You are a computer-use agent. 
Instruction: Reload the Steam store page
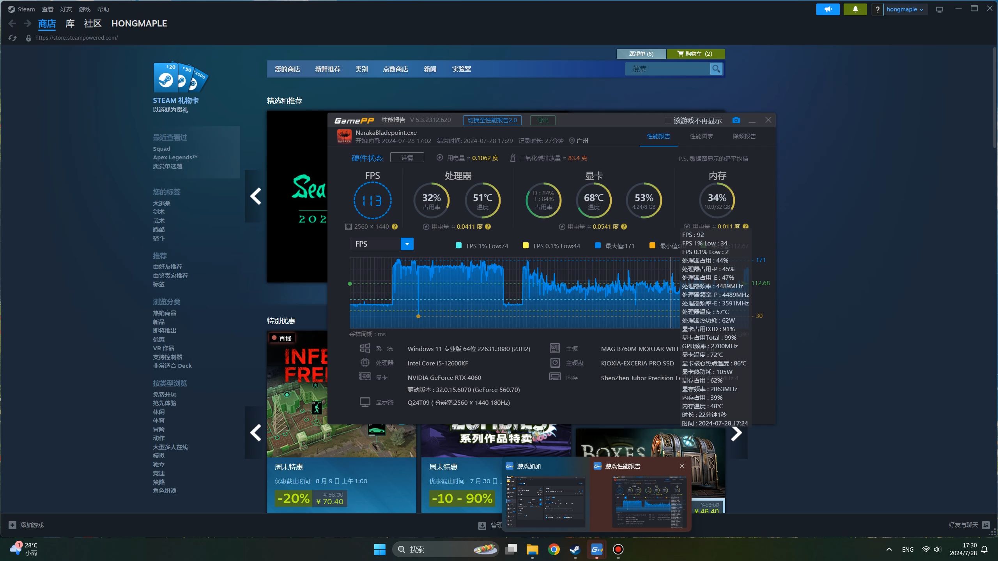click(x=12, y=38)
